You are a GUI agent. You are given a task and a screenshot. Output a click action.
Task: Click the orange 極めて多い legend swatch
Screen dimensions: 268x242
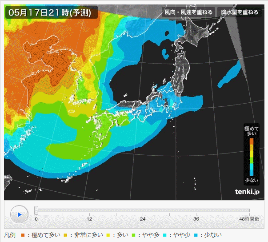tap(23, 235)
